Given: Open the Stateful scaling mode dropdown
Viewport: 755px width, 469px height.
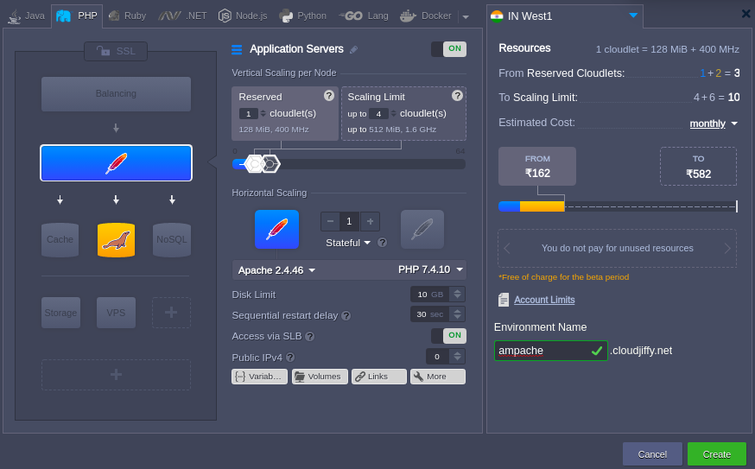Looking at the screenshot, I should tap(347, 243).
